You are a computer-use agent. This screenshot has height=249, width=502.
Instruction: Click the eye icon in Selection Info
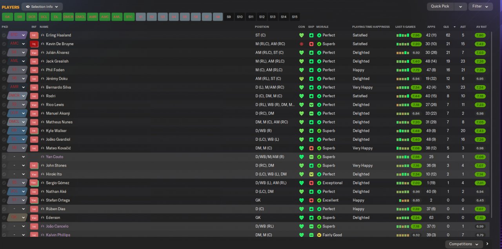pos(28,7)
